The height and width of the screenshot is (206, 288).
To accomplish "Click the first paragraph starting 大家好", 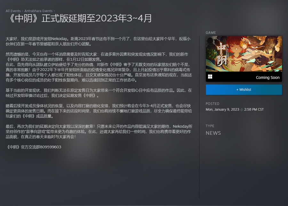I will [x=99, y=41].
